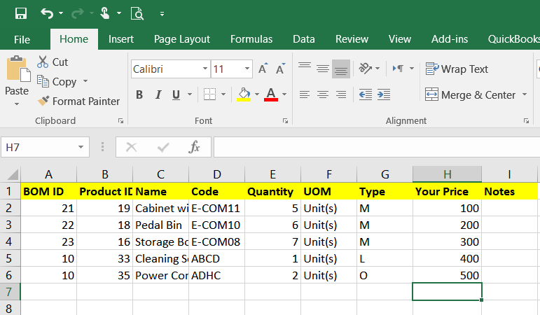The height and width of the screenshot is (315, 540).
Task: Click the Cut scissors icon
Action: [43, 62]
